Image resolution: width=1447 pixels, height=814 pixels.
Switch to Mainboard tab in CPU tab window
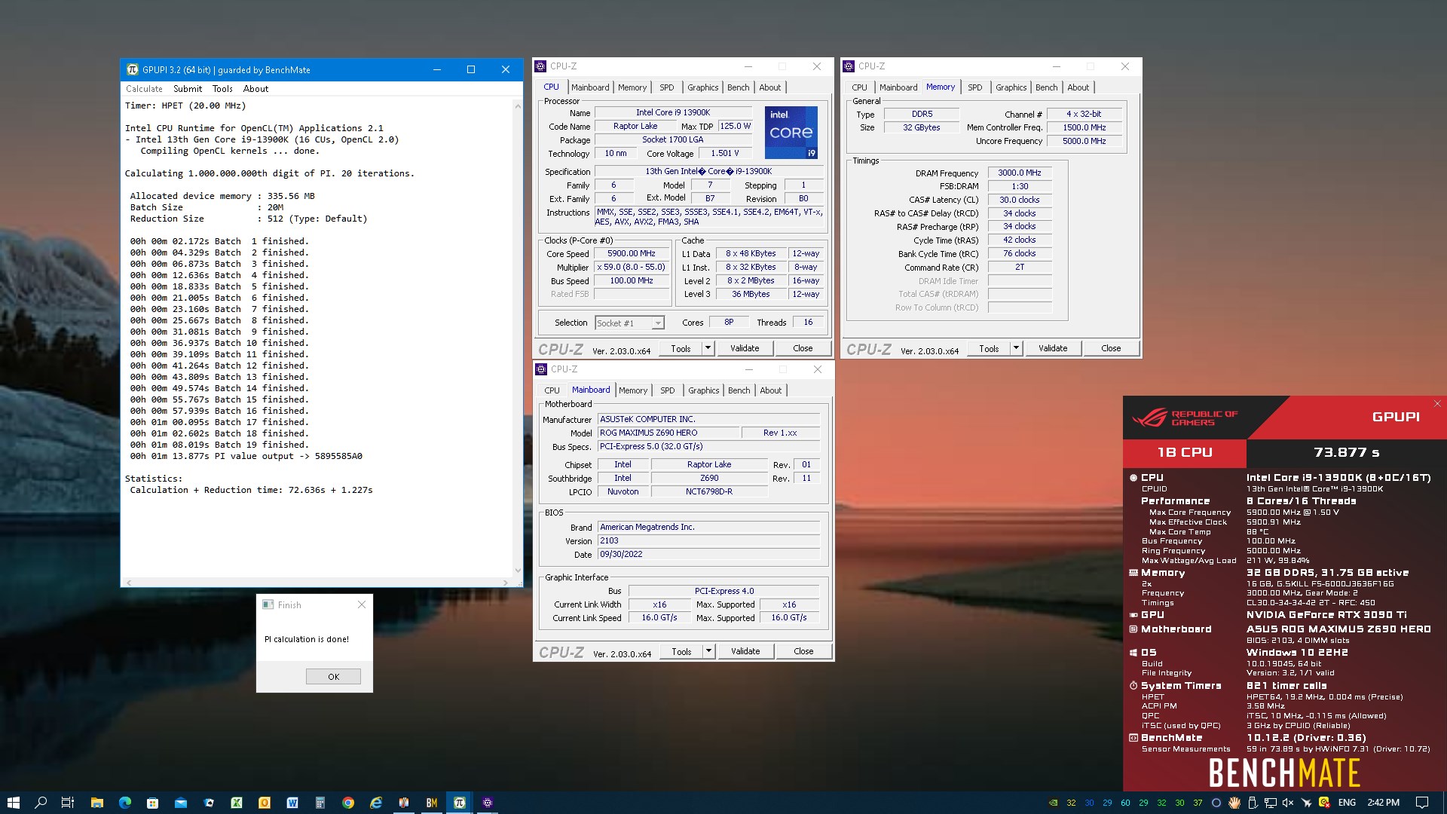590,87
